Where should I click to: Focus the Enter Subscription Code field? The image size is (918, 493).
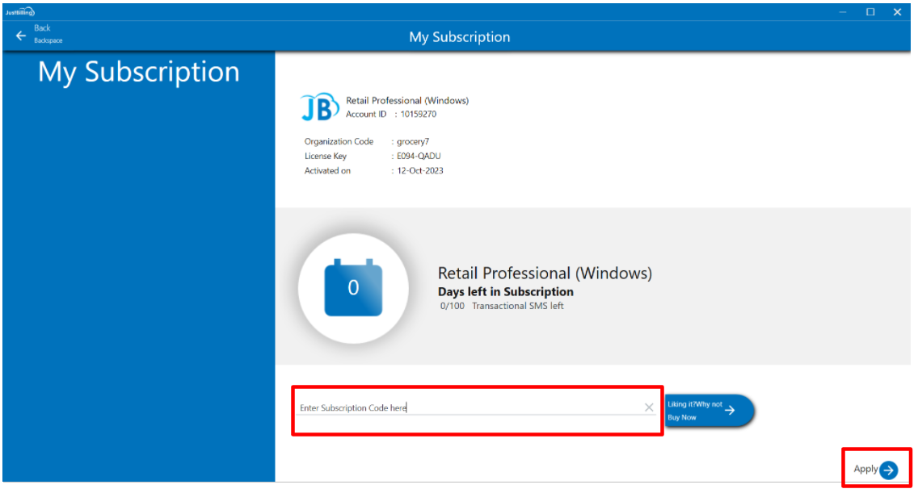(469, 408)
